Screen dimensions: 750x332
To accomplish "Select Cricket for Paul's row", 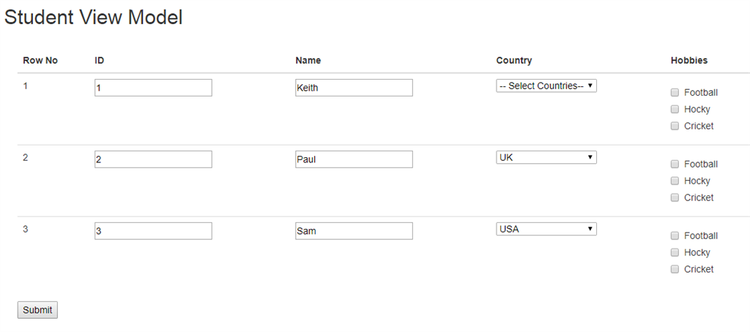I will pos(675,197).
